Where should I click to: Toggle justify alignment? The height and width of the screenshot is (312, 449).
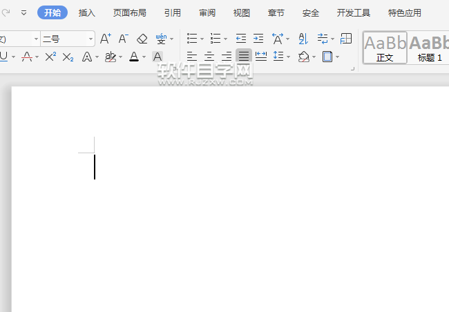coord(244,56)
